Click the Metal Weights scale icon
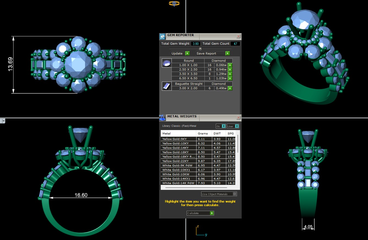The image size is (368, 240). pos(162,118)
